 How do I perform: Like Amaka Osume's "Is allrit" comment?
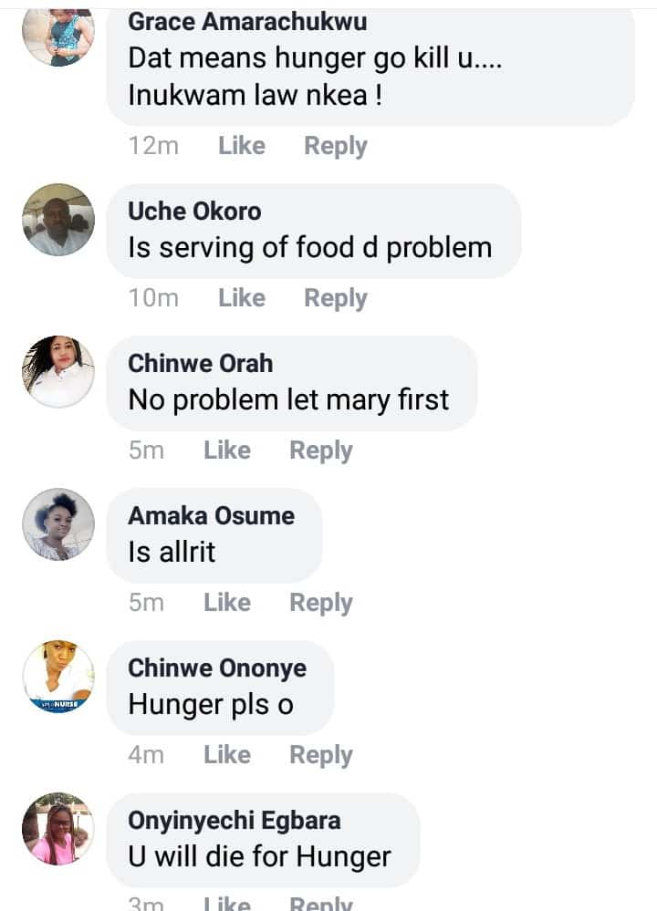point(227,603)
